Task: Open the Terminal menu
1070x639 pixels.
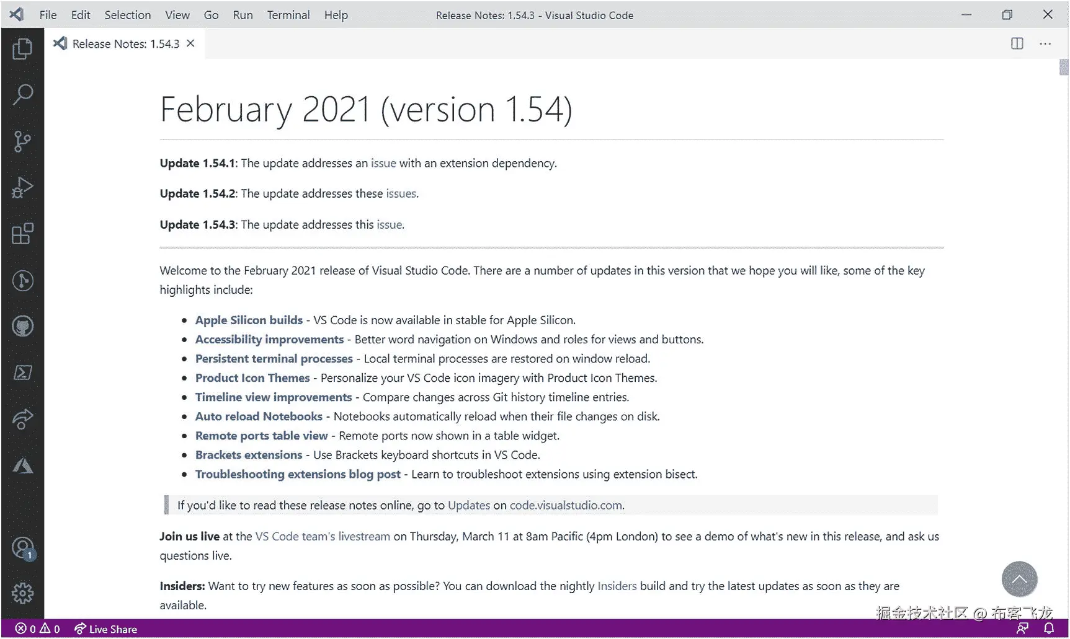Action: click(x=288, y=15)
